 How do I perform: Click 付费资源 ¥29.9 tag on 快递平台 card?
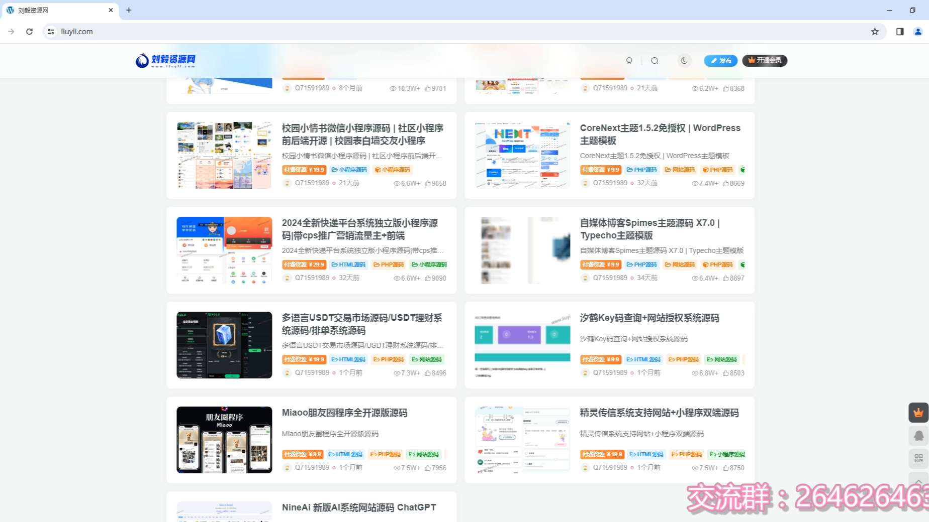(304, 265)
